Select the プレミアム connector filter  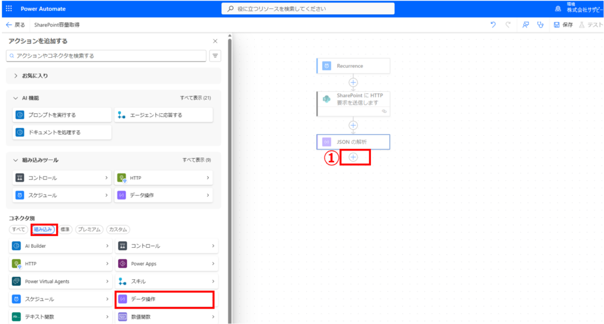[x=89, y=229]
